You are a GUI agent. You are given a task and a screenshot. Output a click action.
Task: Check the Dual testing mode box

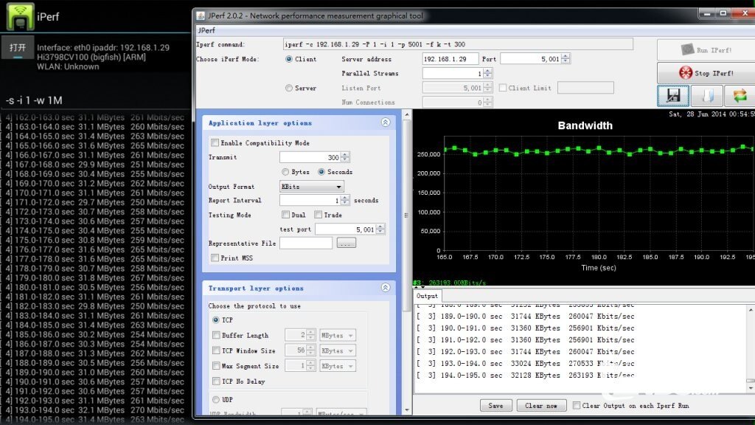point(286,215)
